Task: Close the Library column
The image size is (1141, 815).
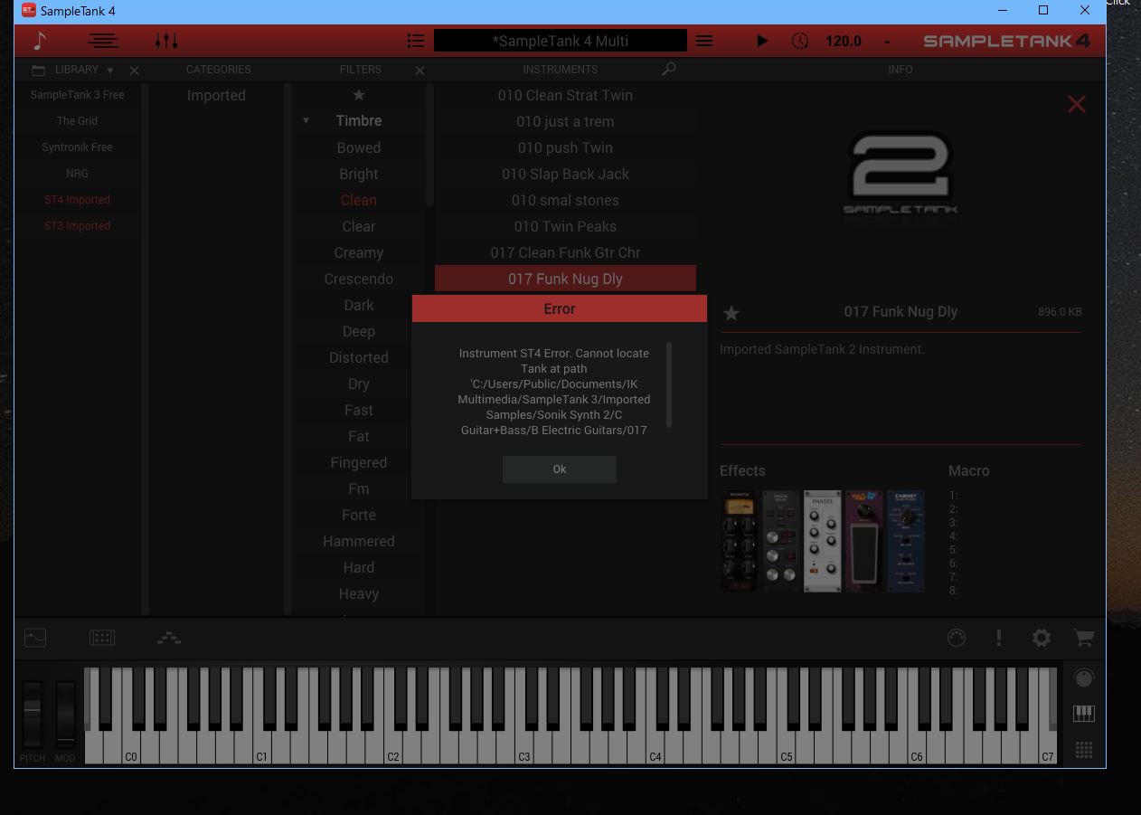Action: point(135,71)
